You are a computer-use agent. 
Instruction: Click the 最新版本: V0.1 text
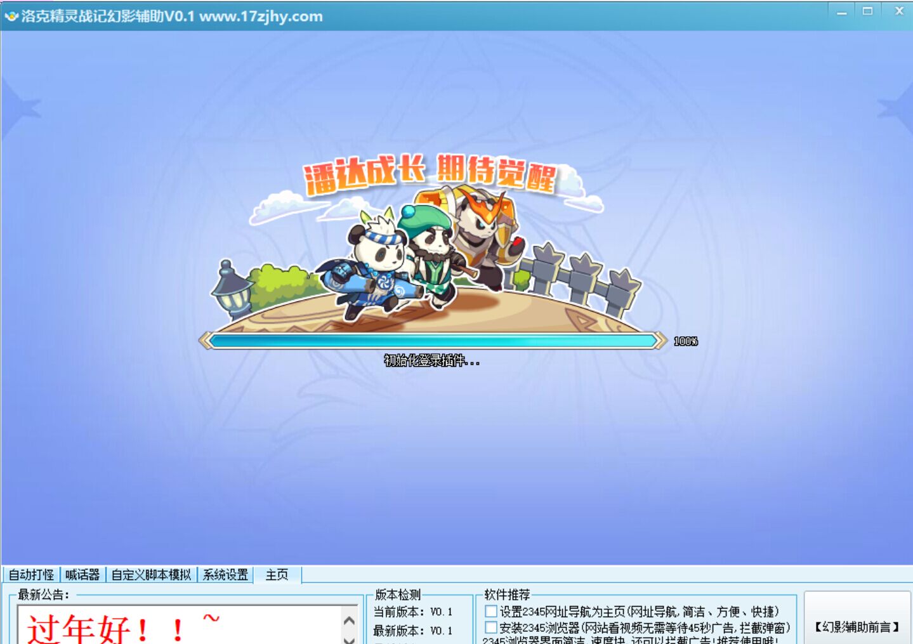pos(413,631)
